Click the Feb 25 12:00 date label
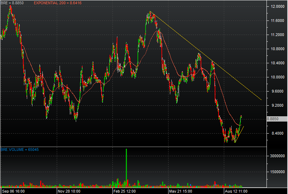This screenshot has width=288, height=194. coord(124,191)
